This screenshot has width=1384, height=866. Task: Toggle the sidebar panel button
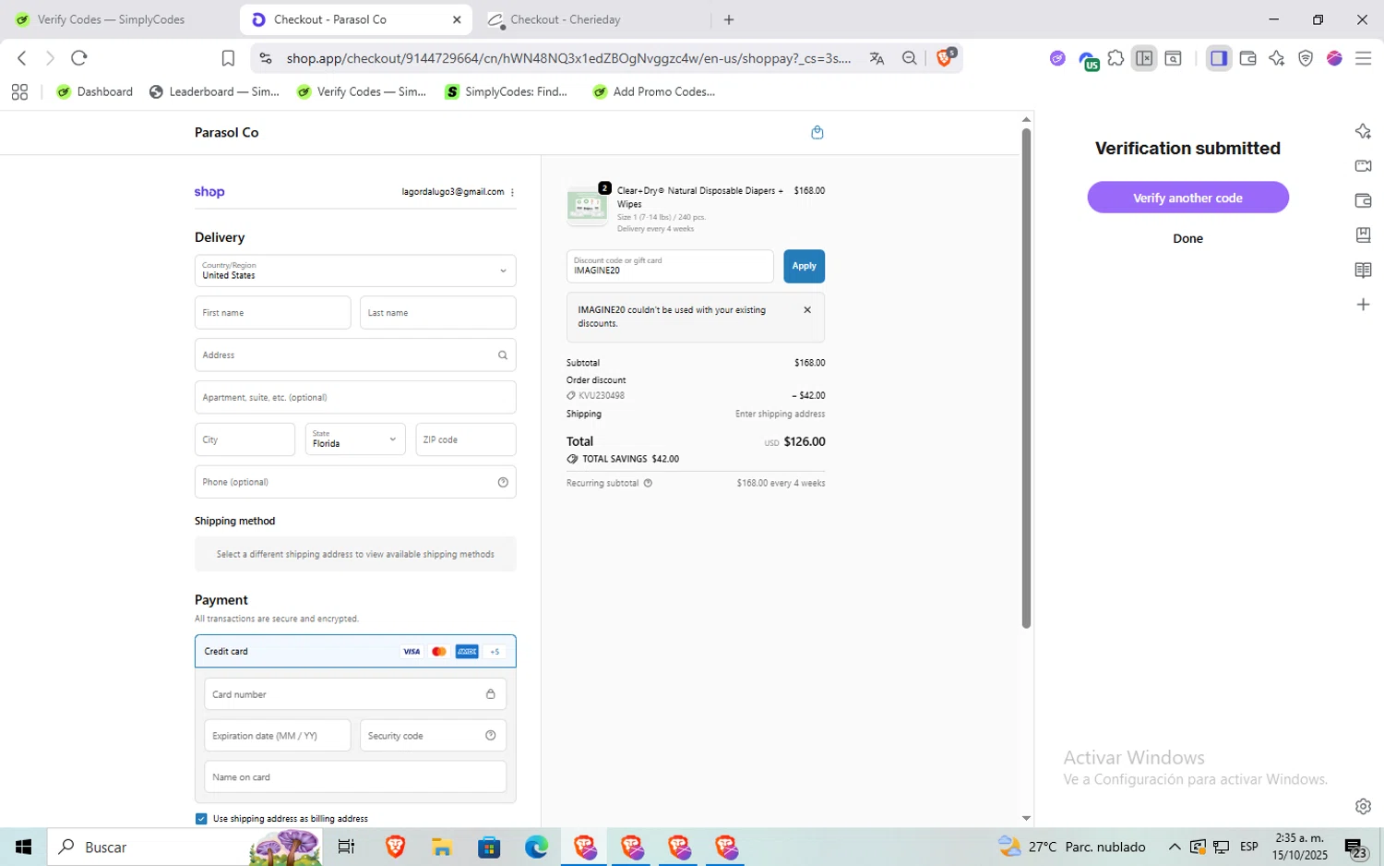(1219, 58)
